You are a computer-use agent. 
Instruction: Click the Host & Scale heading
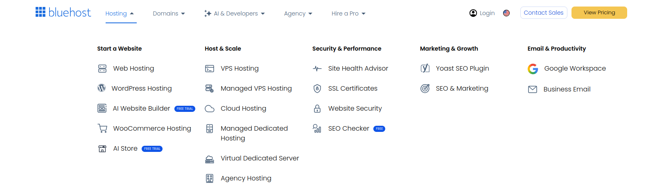coord(223,49)
